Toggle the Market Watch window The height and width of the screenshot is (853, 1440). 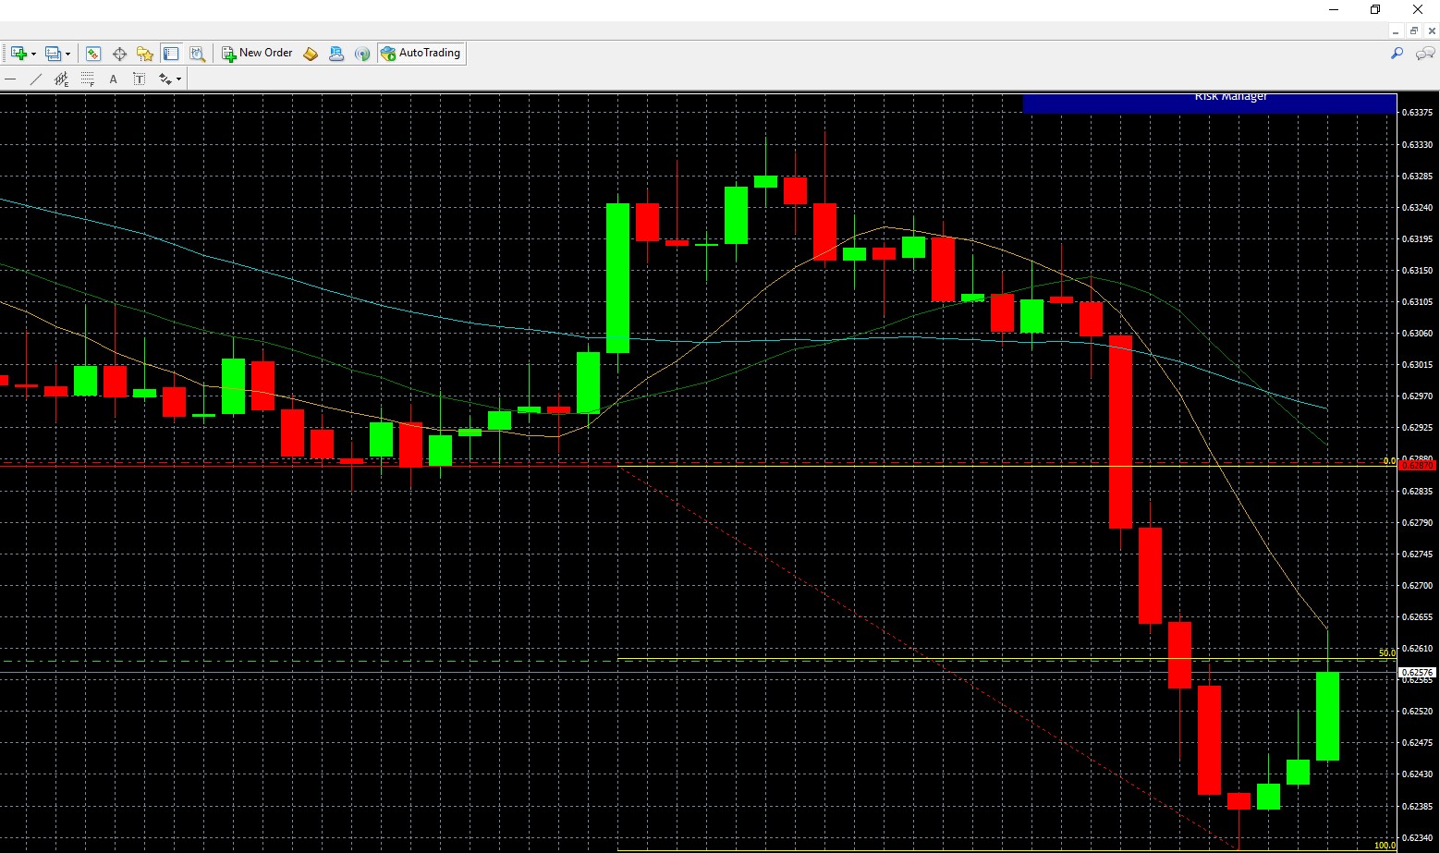tap(93, 54)
